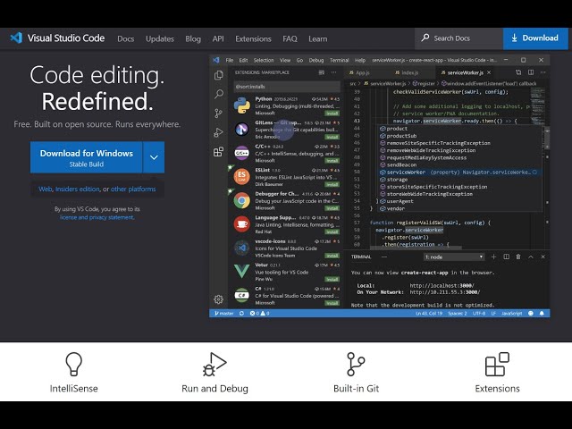Open the '1: node' terminal dropdown

tap(454, 257)
